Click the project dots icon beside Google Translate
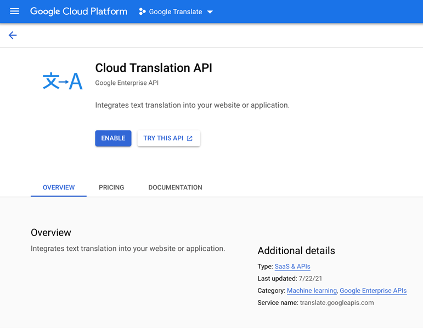423x328 pixels. tap(142, 11)
